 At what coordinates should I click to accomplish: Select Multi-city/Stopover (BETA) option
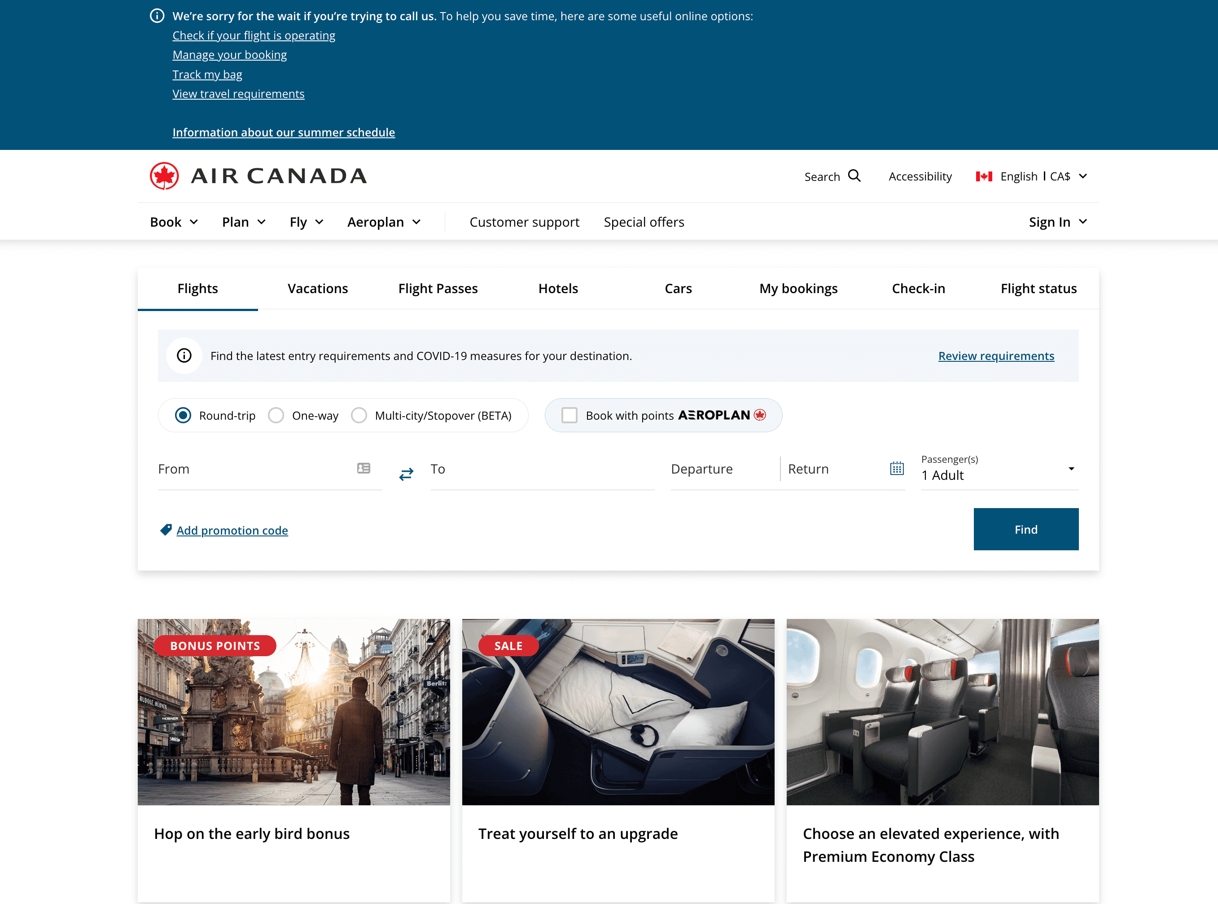[x=359, y=415]
